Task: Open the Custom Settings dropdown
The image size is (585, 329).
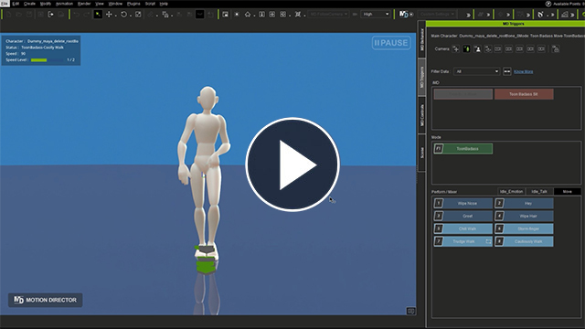Action: point(437,15)
